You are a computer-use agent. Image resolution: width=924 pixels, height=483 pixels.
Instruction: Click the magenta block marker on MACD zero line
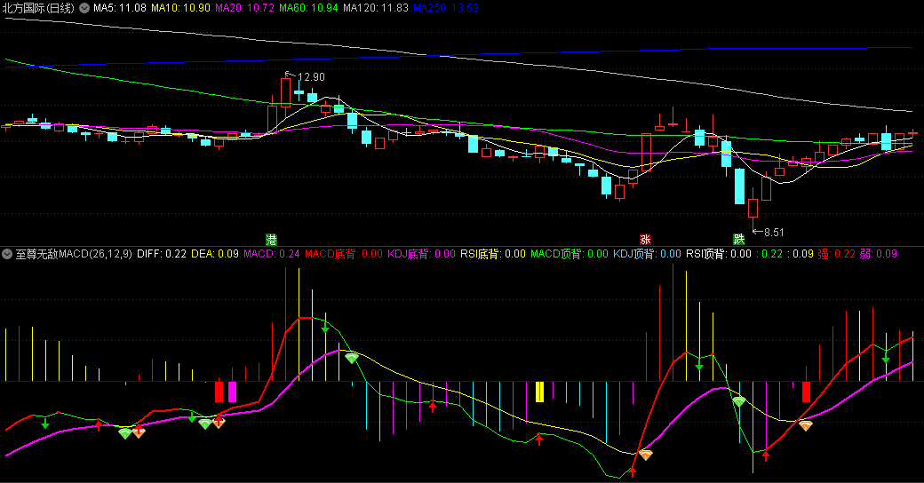coord(232,392)
